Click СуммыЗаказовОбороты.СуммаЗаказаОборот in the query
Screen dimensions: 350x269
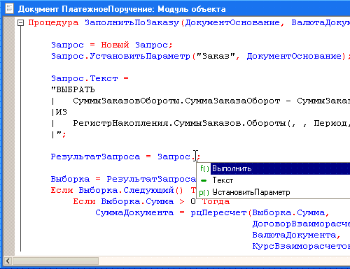176,101
